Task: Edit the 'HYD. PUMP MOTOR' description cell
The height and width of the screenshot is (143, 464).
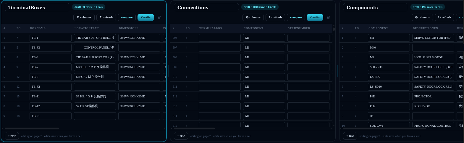Action: (x=433, y=57)
